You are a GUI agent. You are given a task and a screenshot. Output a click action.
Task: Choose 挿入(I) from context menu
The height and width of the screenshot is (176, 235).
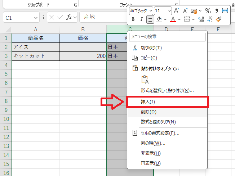click(167, 102)
